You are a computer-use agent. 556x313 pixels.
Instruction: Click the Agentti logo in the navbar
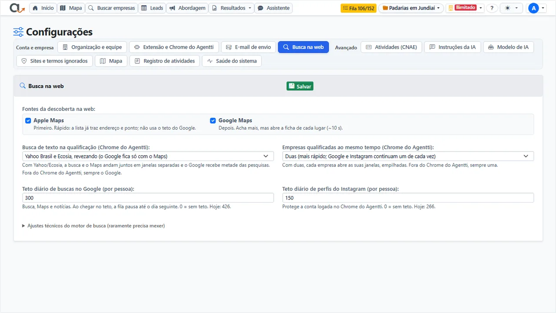click(17, 8)
